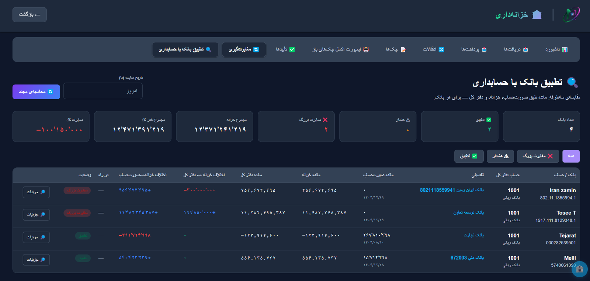The width and height of the screenshot is (590, 281).
Task: Click the مانده صورت‌حساب column header
Action: click(378, 175)
